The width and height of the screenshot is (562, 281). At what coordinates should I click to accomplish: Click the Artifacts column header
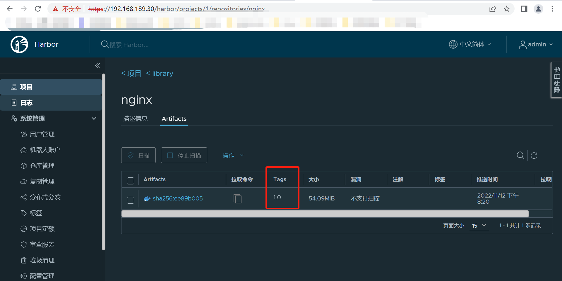coord(155,179)
